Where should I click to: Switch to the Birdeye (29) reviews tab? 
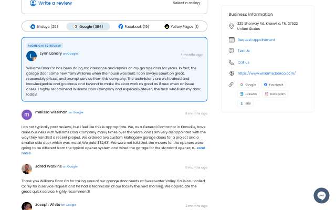click(44, 27)
